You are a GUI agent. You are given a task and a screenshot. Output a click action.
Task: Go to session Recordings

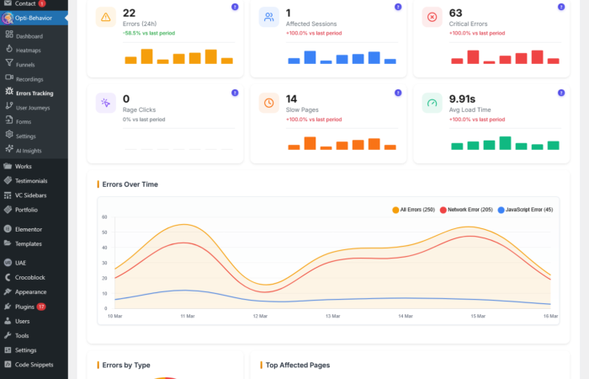[30, 78]
